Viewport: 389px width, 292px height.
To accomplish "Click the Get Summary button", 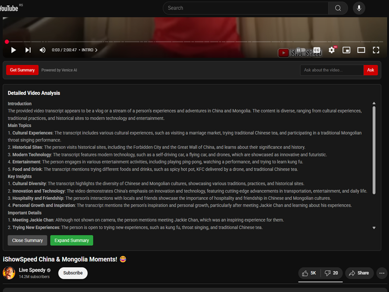I will (x=22, y=70).
